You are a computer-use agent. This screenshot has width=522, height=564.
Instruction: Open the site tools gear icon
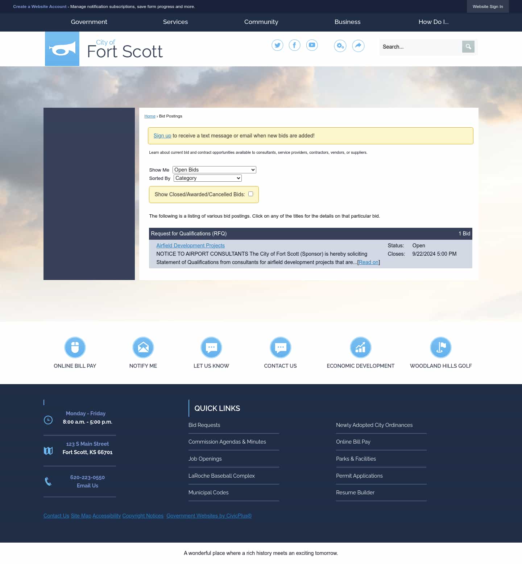(x=340, y=46)
